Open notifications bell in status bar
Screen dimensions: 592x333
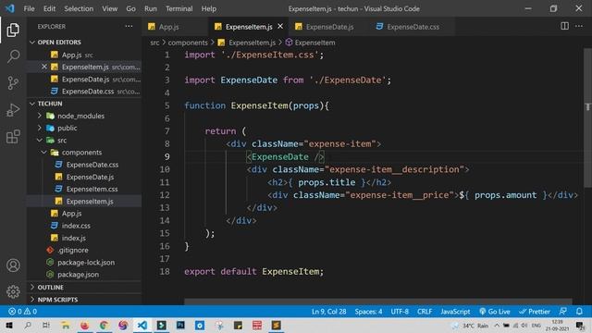click(579, 312)
